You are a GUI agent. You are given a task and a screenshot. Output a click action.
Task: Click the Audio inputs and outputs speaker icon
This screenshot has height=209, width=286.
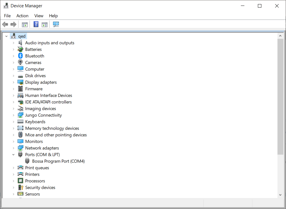[x=20, y=43]
